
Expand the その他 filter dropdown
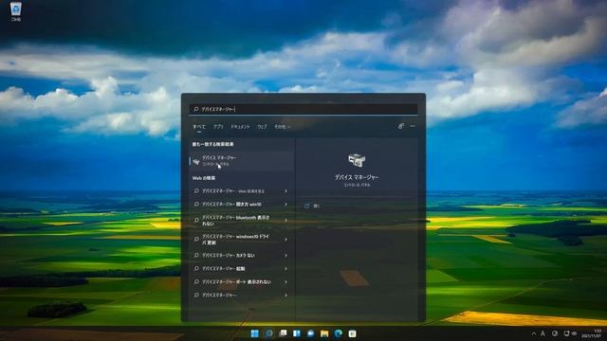click(283, 126)
